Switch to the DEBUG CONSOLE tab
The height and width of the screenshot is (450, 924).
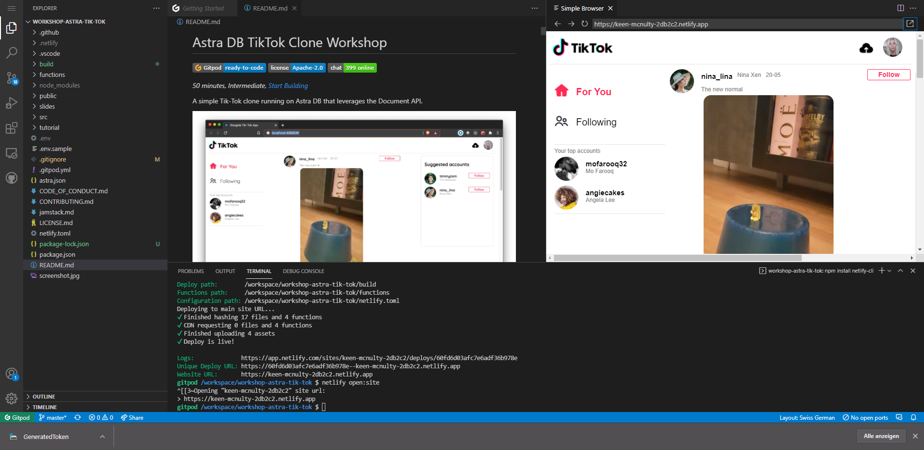[x=303, y=271]
